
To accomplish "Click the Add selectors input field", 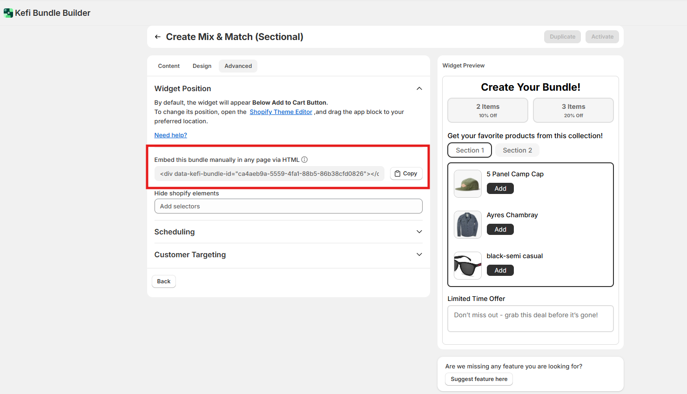I will pos(288,206).
